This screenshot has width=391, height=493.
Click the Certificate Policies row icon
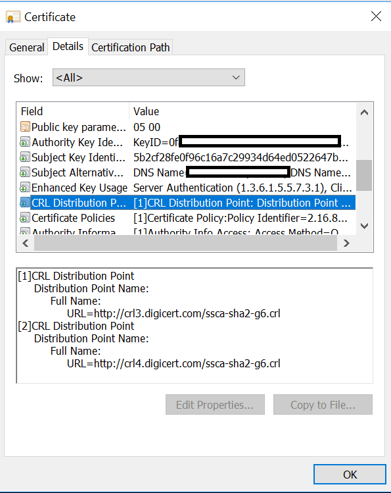(25, 217)
